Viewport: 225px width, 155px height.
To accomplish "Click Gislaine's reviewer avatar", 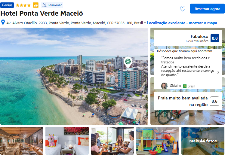I will click(165, 86).
